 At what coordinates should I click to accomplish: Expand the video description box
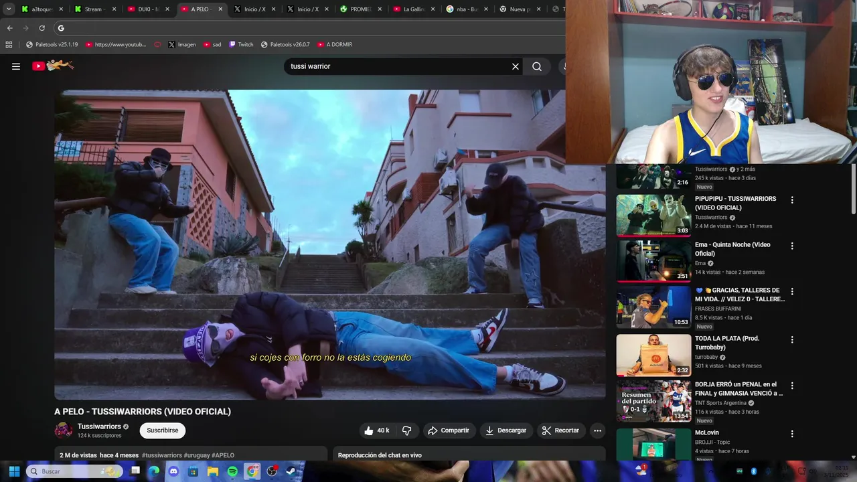[191, 454]
